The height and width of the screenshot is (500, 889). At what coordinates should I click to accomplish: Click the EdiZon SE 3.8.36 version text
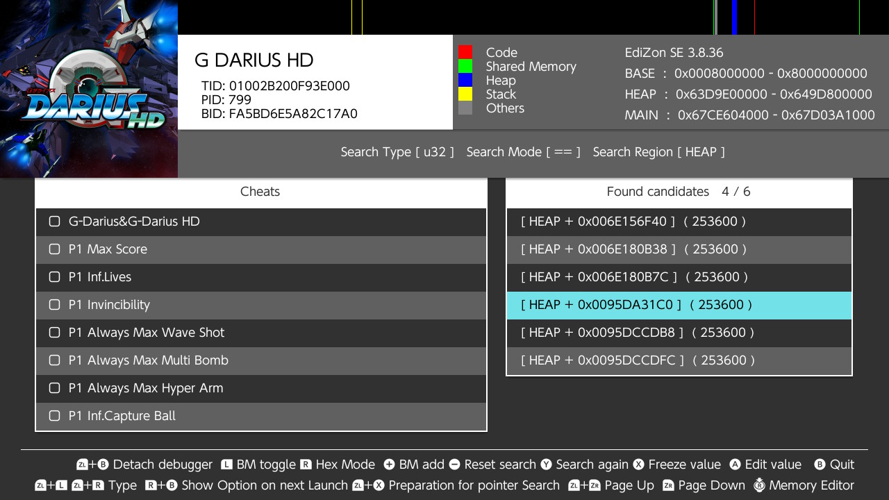tap(674, 53)
